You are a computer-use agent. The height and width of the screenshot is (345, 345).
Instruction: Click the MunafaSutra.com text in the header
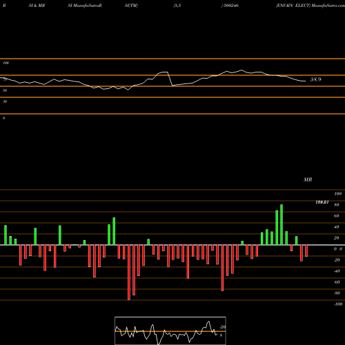point(328,6)
